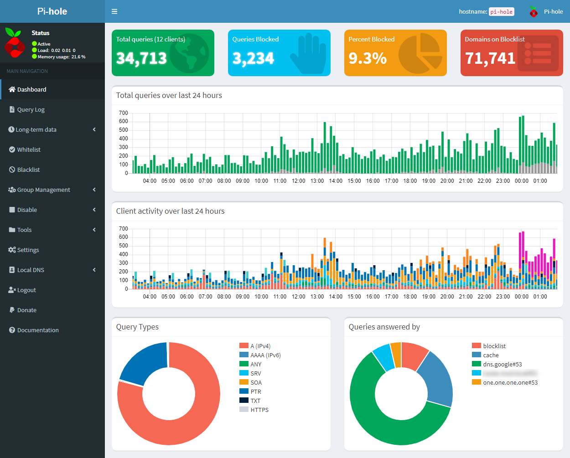Image resolution: width=570 pixels, height=458 pixels.
Task: Click the Donate PayPal icon
Action: tap(12, 310)
